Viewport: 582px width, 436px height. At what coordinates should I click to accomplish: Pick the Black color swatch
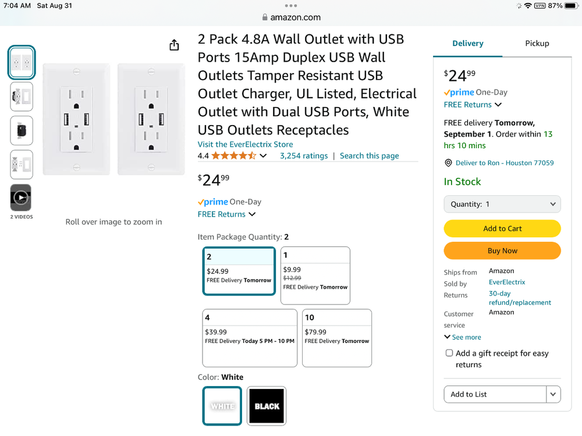pos(267,406)
